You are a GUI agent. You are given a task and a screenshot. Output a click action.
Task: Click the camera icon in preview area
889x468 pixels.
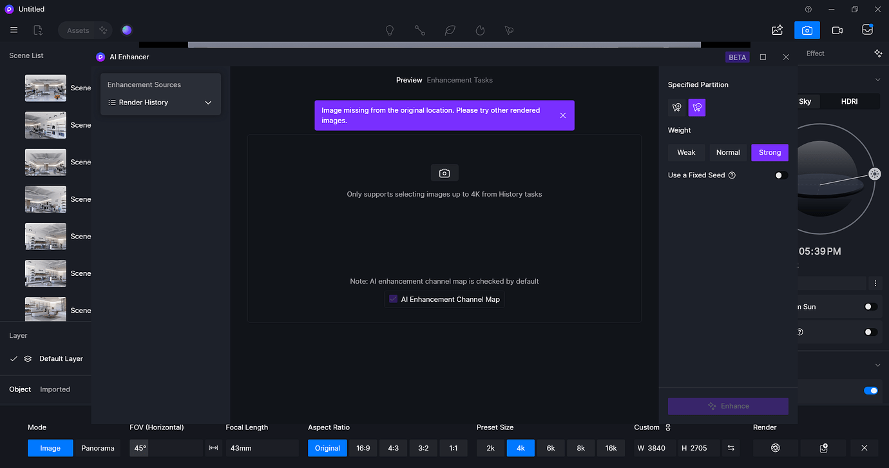coord(444,173)
